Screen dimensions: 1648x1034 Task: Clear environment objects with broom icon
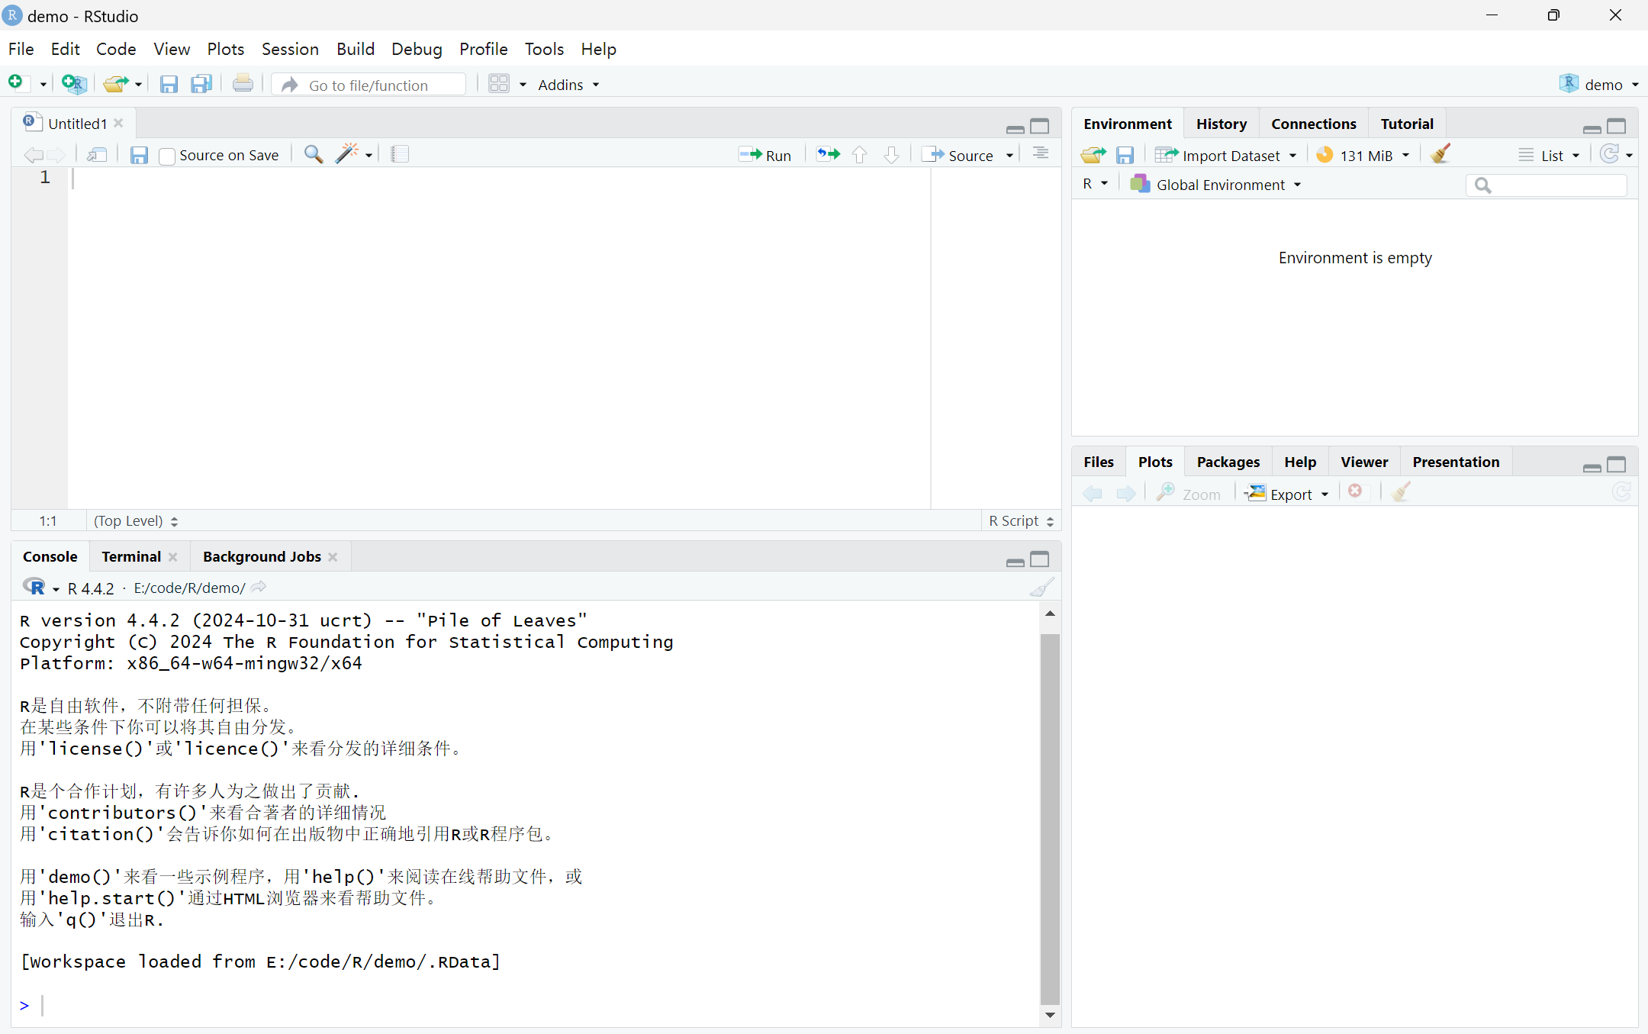click(1440, 154)
